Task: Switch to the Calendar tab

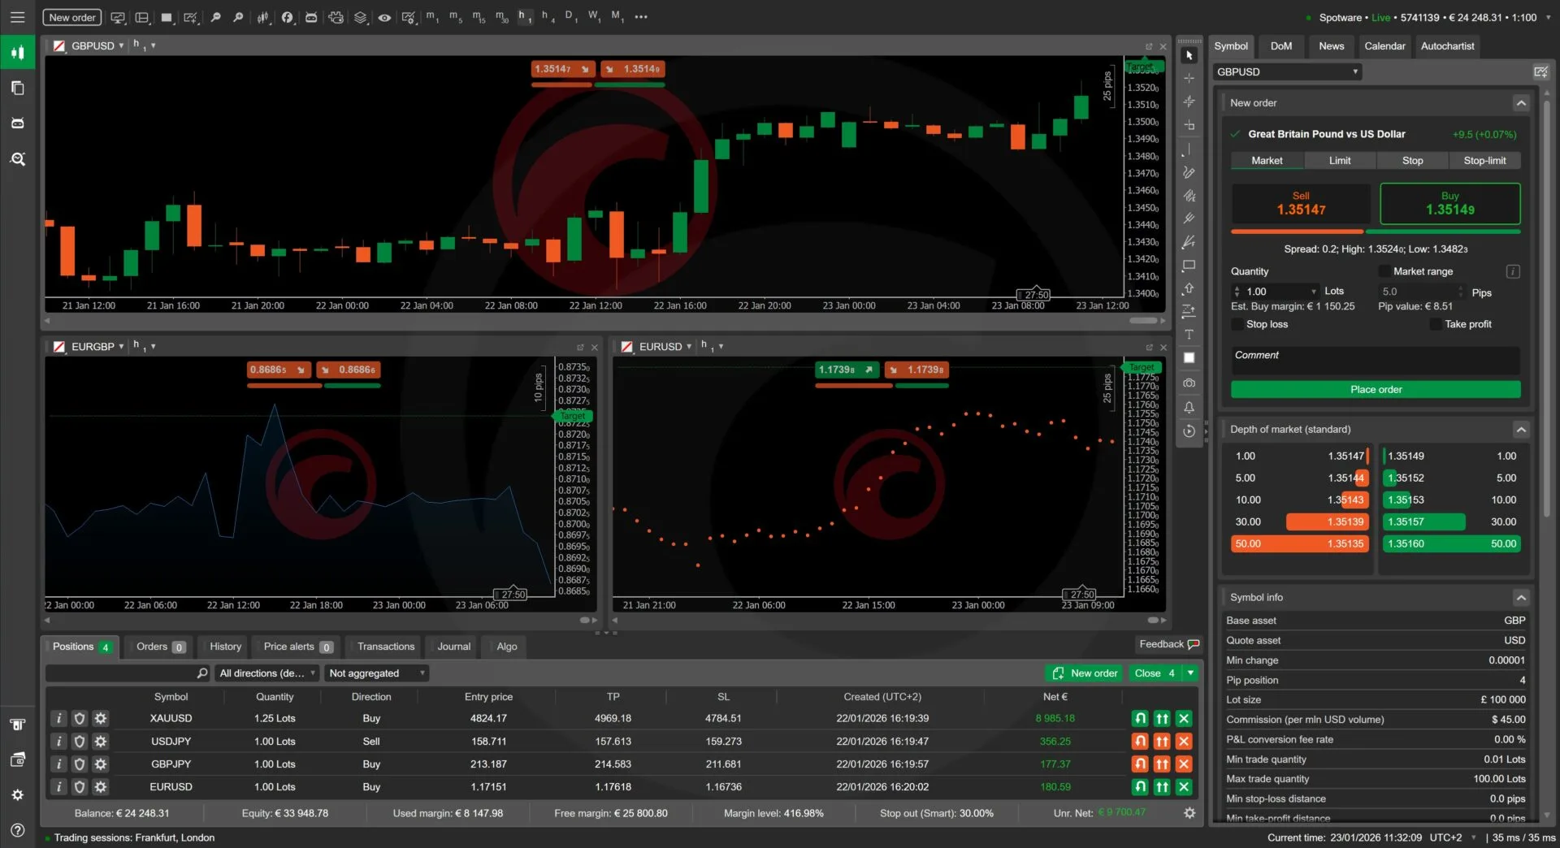Action: pyautogui.click(x=1384, y=46)
